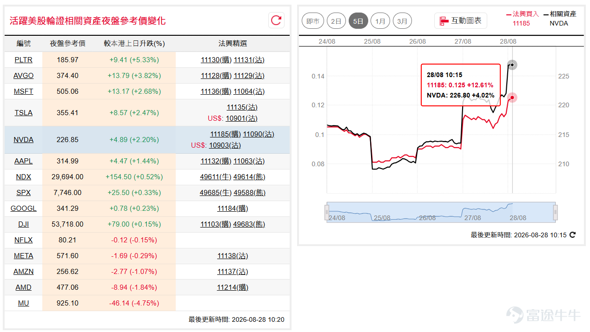
Task: Open warrant 11137(沽) for AMZN
Action: pyautogui.click(x=233, y=272)
